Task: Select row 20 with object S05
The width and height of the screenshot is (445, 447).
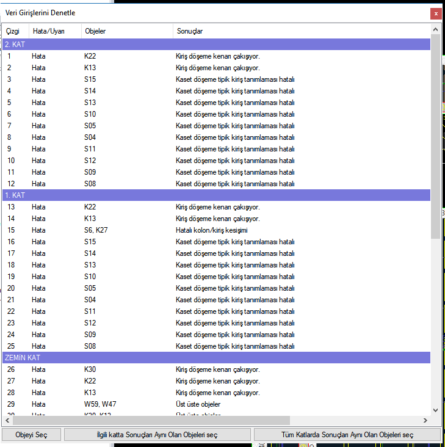Action: click(x=216, y=288)
